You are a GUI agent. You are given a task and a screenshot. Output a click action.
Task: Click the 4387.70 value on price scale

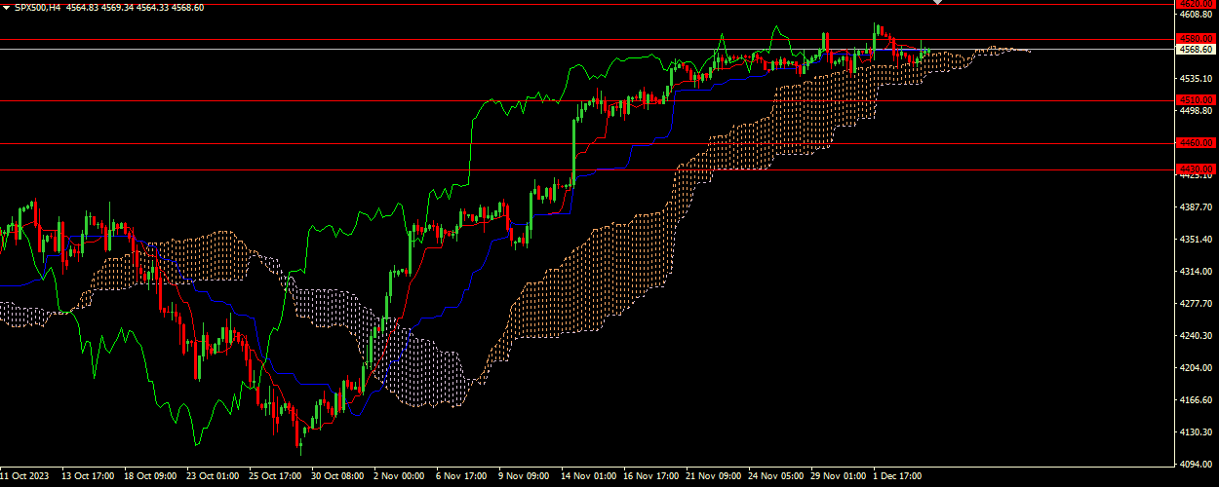(x=1195, y=207)
